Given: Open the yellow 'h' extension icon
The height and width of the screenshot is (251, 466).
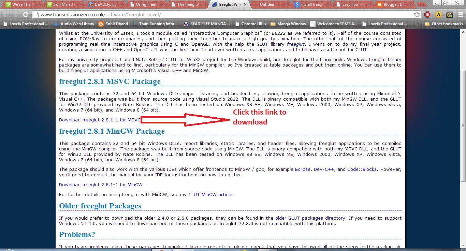Looking at the screenshot, I should pyautogui.click(x=439, y=15).
